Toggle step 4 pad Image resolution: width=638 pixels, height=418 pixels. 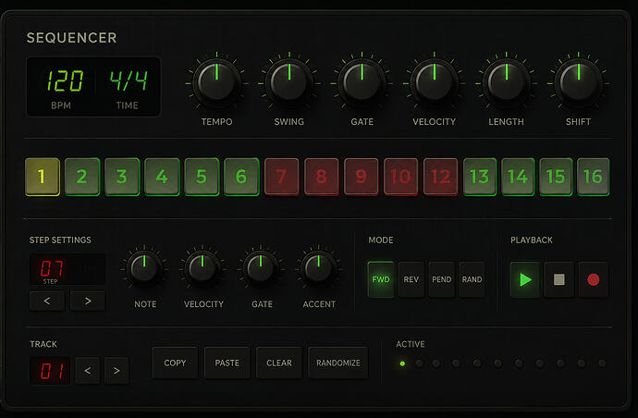coord(162,177)
